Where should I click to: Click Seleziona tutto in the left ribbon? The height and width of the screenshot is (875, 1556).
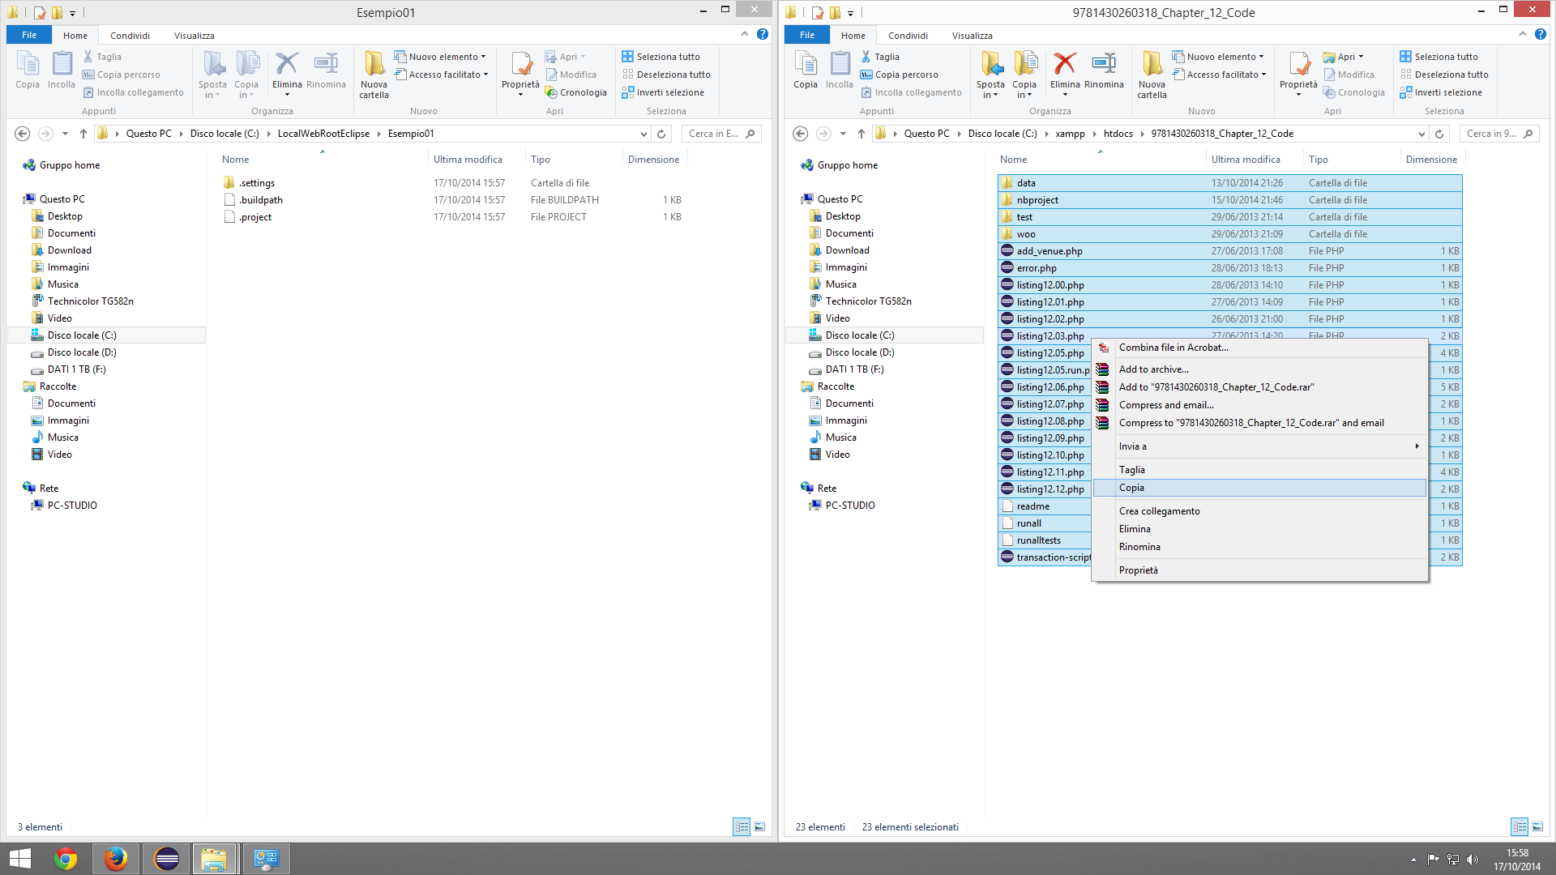(667, 57)
